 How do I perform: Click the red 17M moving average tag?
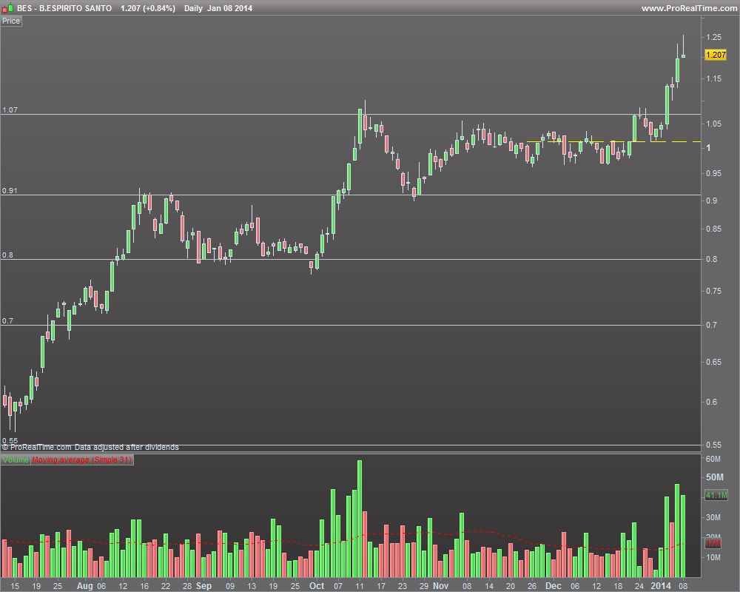[x=713, y=544]
